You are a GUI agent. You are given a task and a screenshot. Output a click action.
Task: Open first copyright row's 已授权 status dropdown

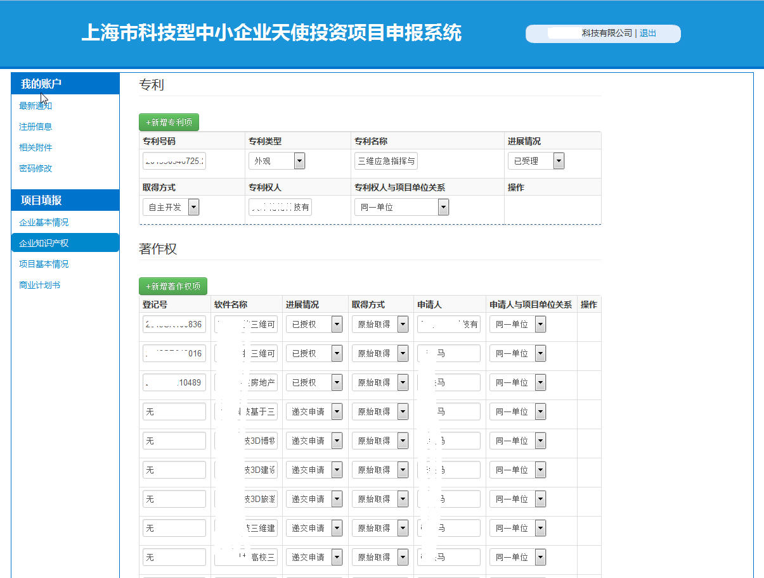point(314,325)
